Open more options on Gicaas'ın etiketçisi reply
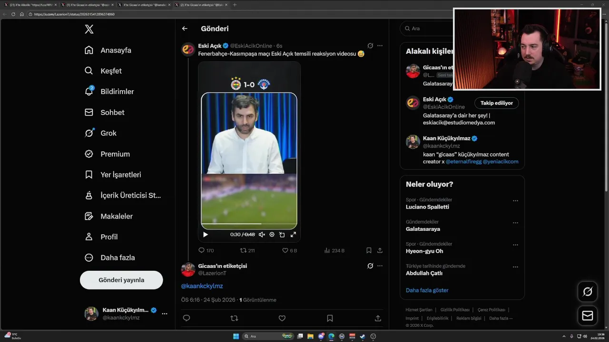609x342 pixels. [380, 266]
